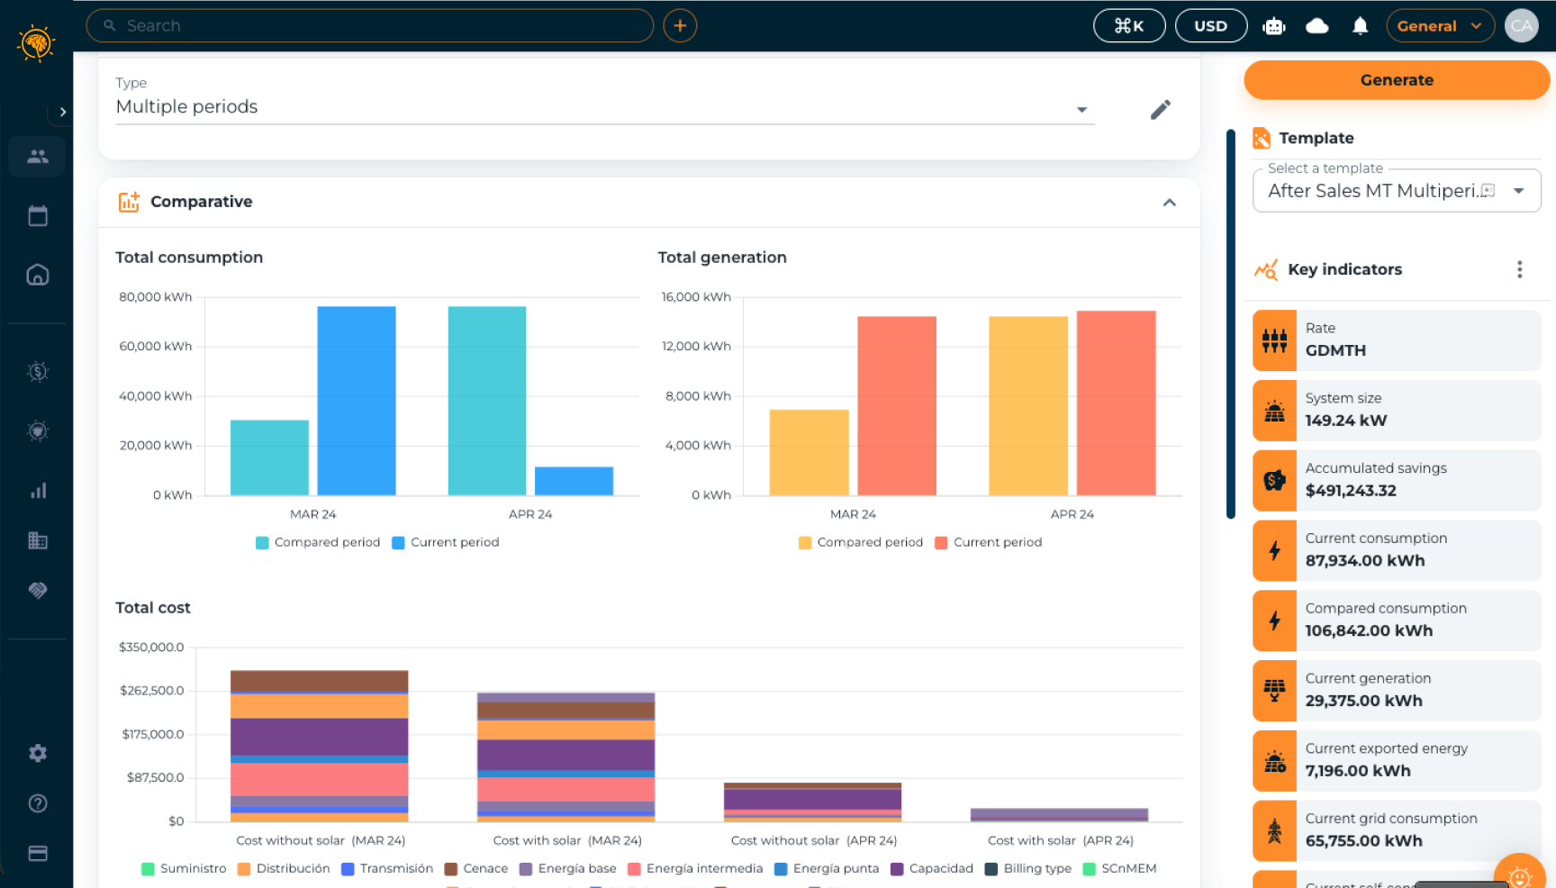The height and width of the screenshot is (888, 1556).
Task: Open the Select a template dropdown
Action: [1397, 191]
